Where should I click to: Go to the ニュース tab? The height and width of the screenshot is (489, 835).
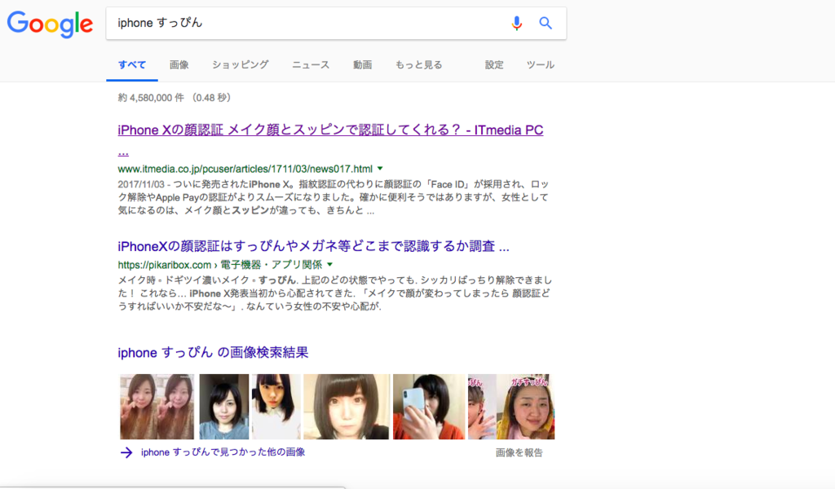pos(311,65)
